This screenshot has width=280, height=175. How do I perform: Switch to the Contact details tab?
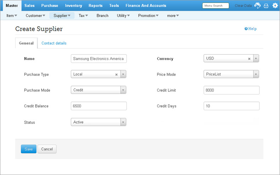tap(54, 43)
